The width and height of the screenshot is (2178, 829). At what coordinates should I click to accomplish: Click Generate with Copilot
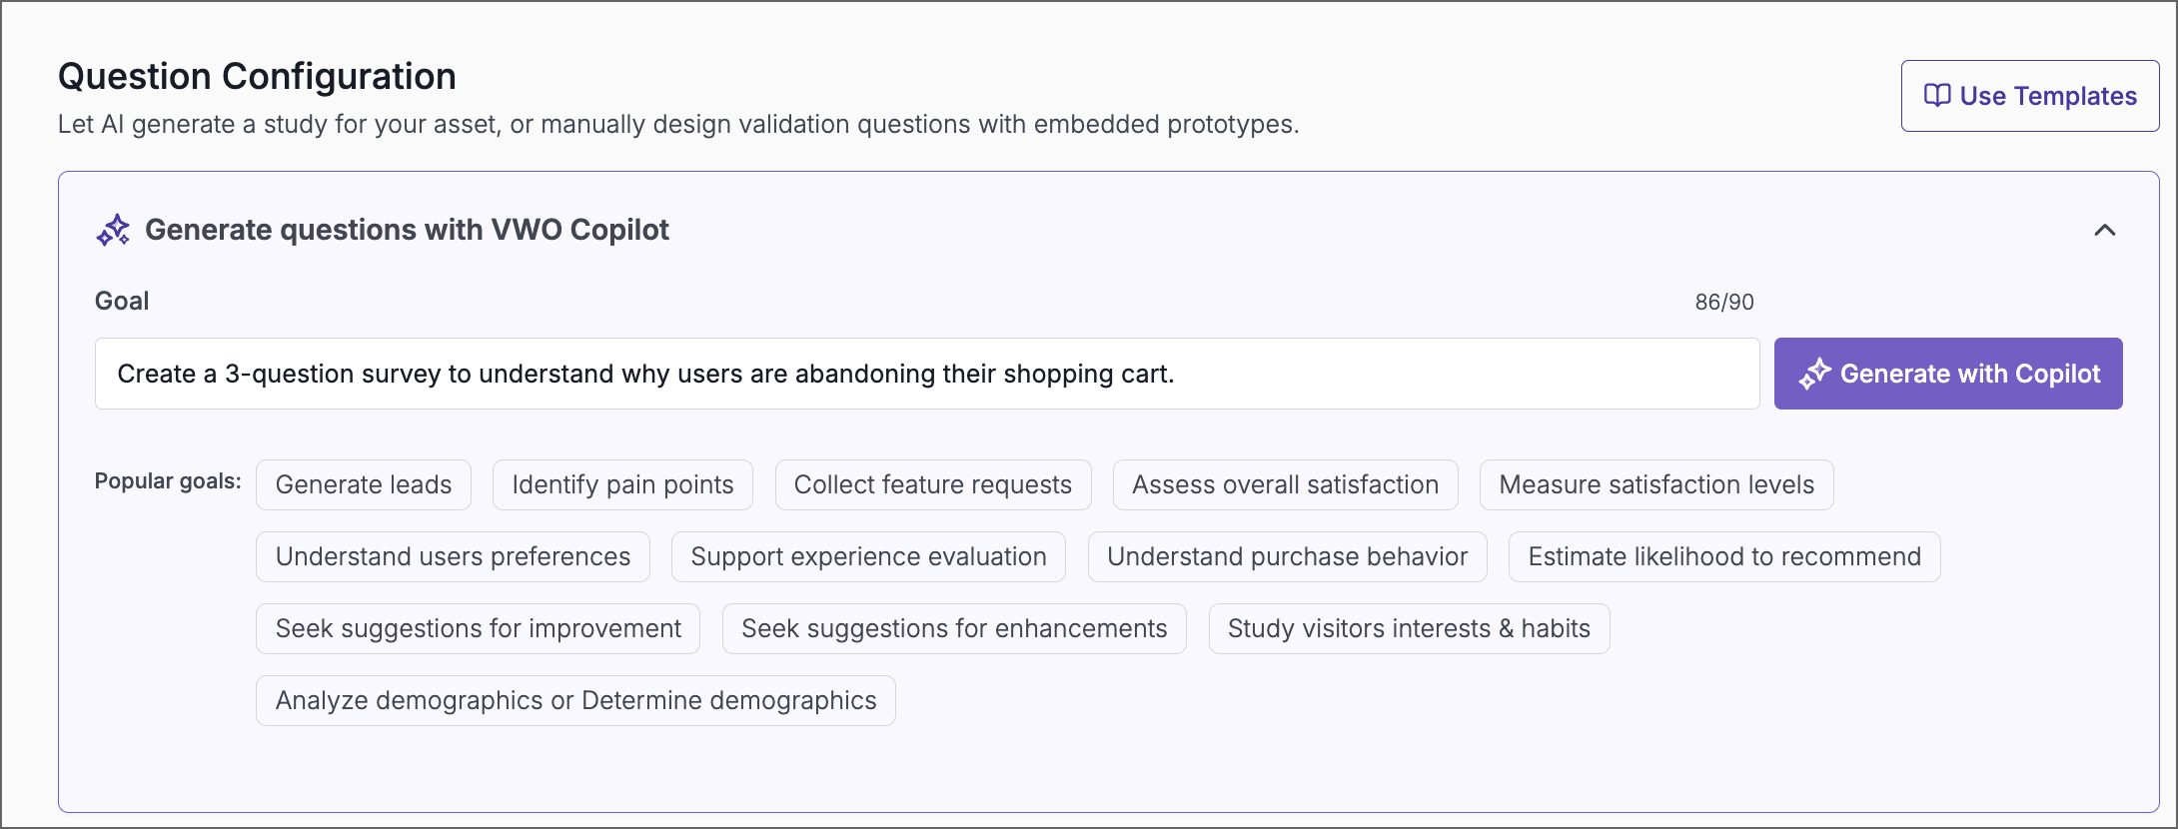(x=1947, y=374)
